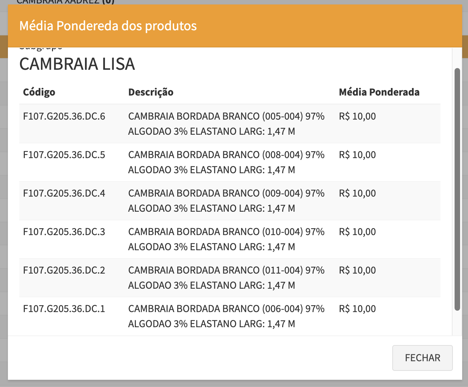Click the Código column header

point(39,92)
